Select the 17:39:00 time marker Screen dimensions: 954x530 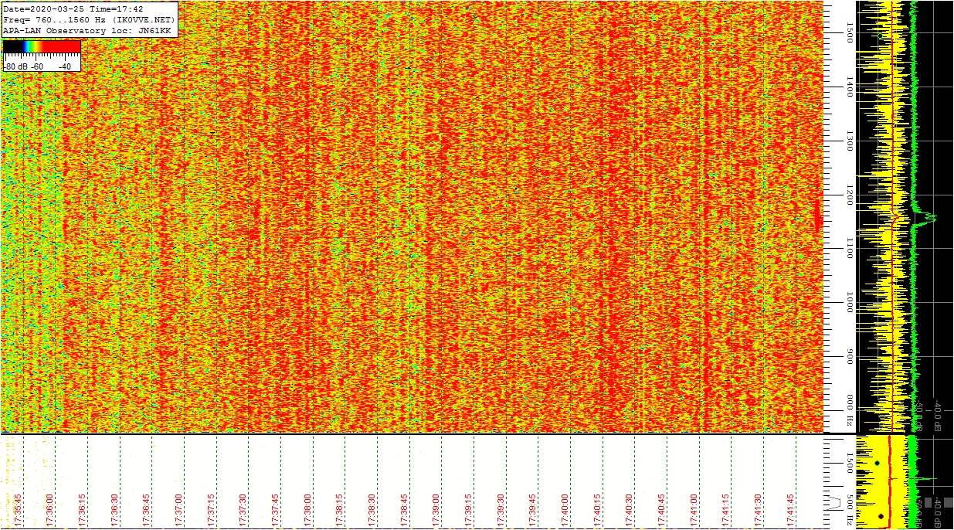point(436,509)
